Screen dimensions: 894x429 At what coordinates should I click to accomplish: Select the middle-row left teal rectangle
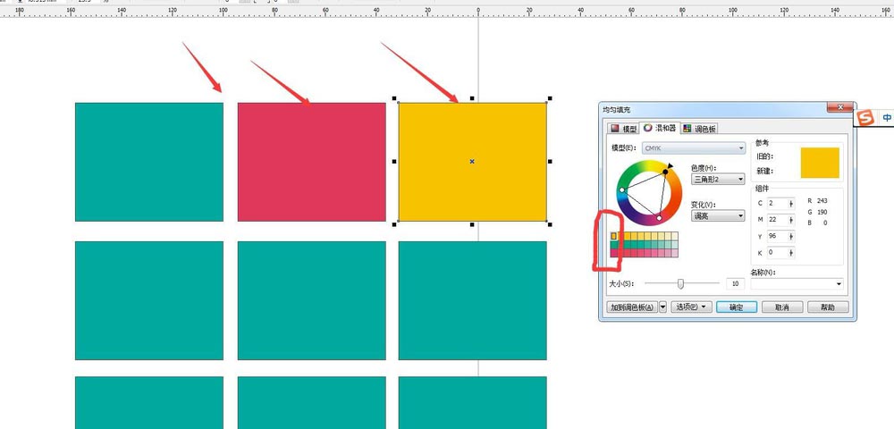149,300
